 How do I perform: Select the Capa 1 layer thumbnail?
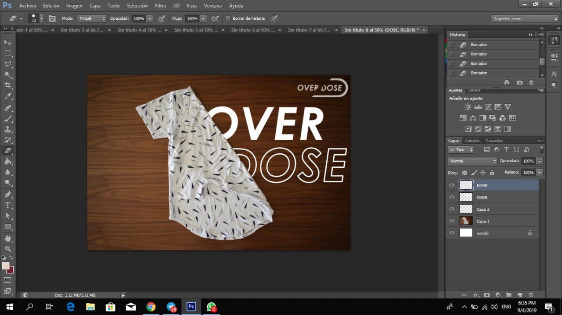tap(466, 221)
